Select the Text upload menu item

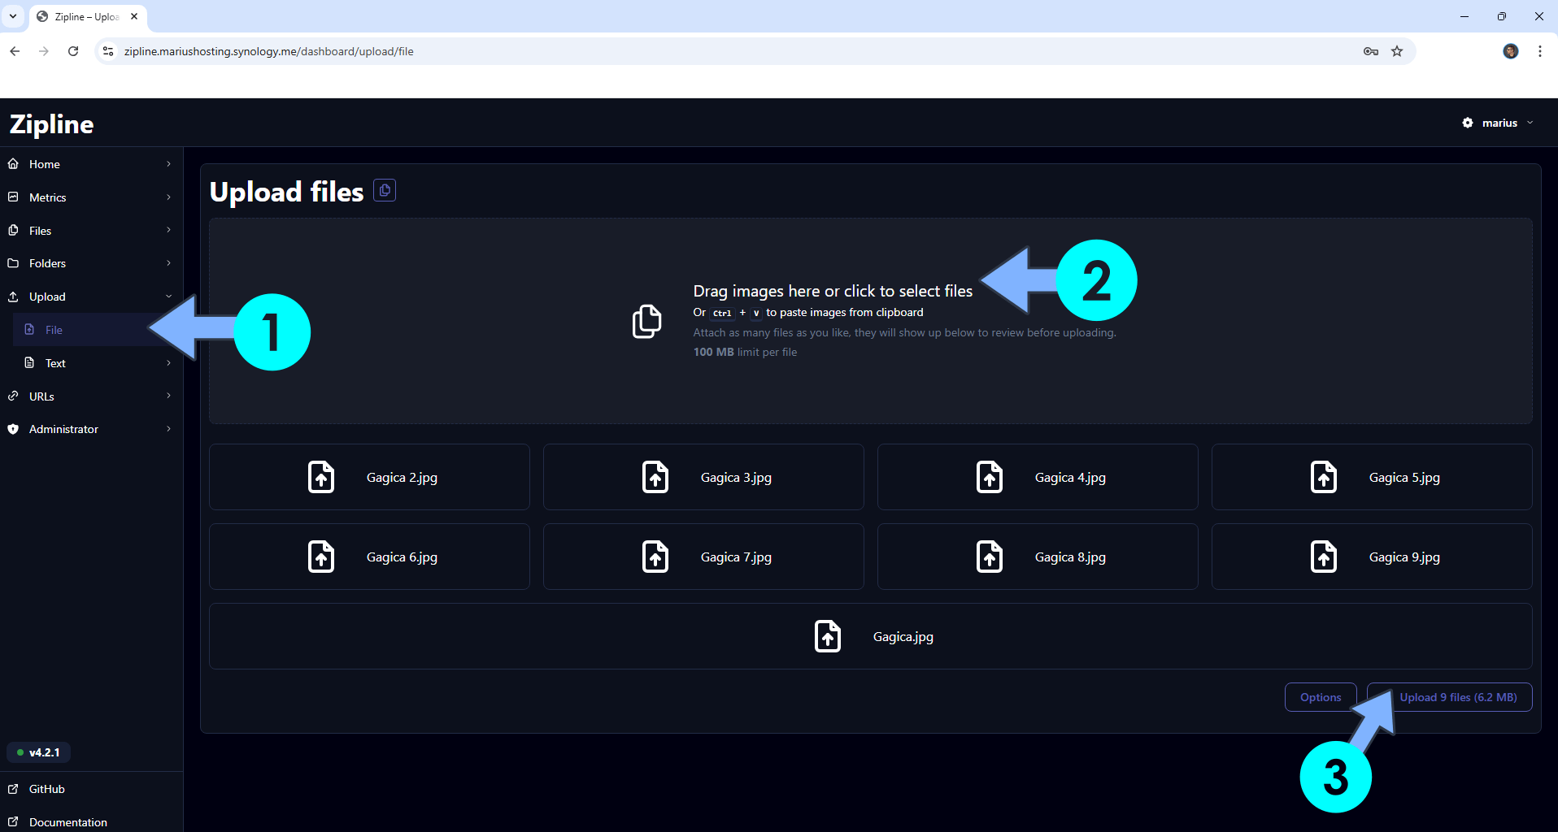click(x=96, y=362)
